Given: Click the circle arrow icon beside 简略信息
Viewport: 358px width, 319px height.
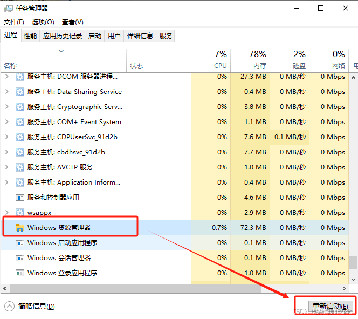Looking at the screenshot, I should point(9,306).
